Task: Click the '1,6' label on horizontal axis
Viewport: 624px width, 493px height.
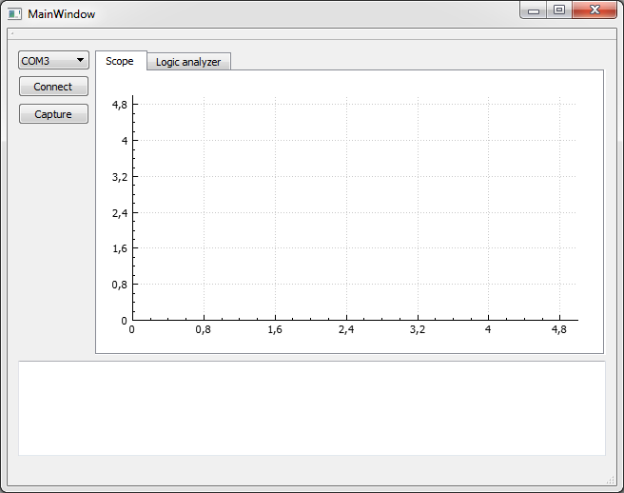Action: coord(275,329)
